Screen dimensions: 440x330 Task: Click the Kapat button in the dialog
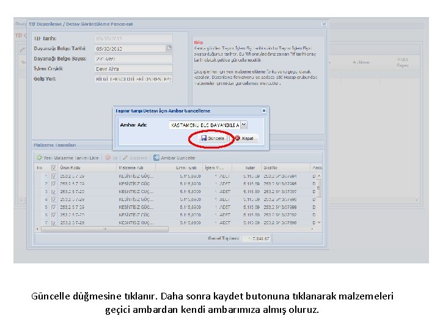click(x=244, y=138)
